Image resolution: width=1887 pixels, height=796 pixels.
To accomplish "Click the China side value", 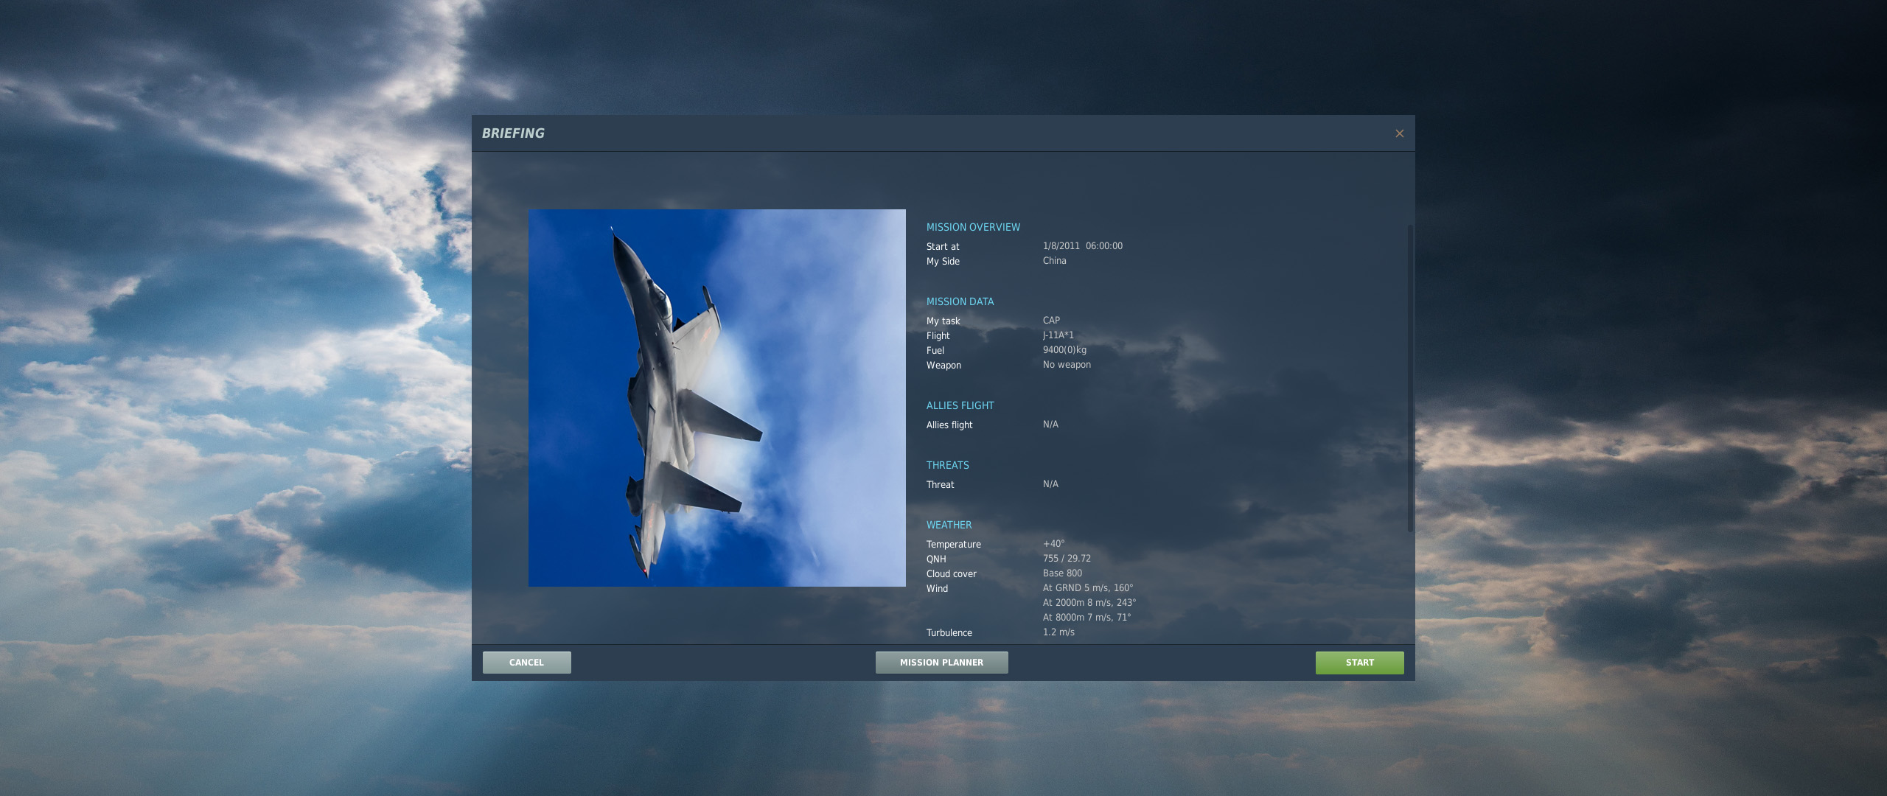I will 1054,261.
